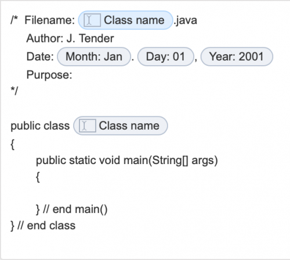The width and height of the screenshot is (290, 260).
Task: Click the closing comment marker */
Action: coord(14,91)
